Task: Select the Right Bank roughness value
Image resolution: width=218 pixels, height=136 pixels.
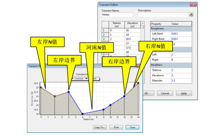Action: pyautogui.click(x=181, y=39)
